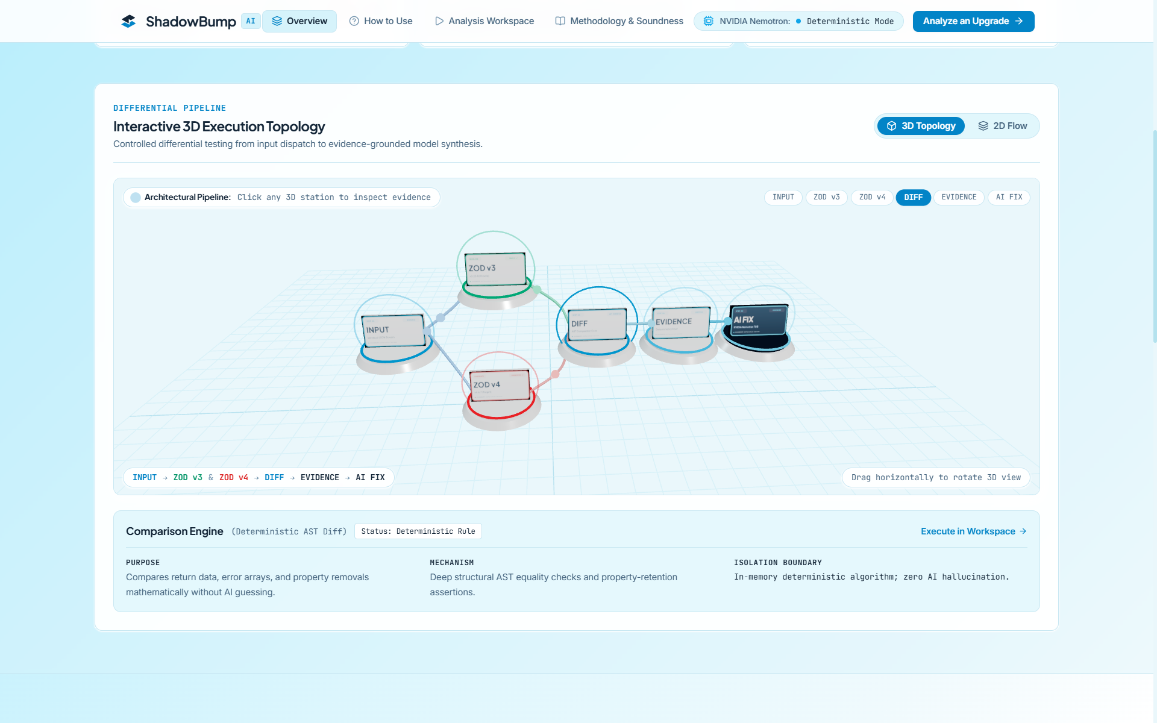Viewport: 1157px width, 723px height.
Task: Click the NVIDIA Nemotron chip icon
Action: tap(709, 21)
